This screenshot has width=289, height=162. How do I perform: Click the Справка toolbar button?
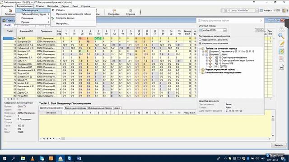pos(131,12)
